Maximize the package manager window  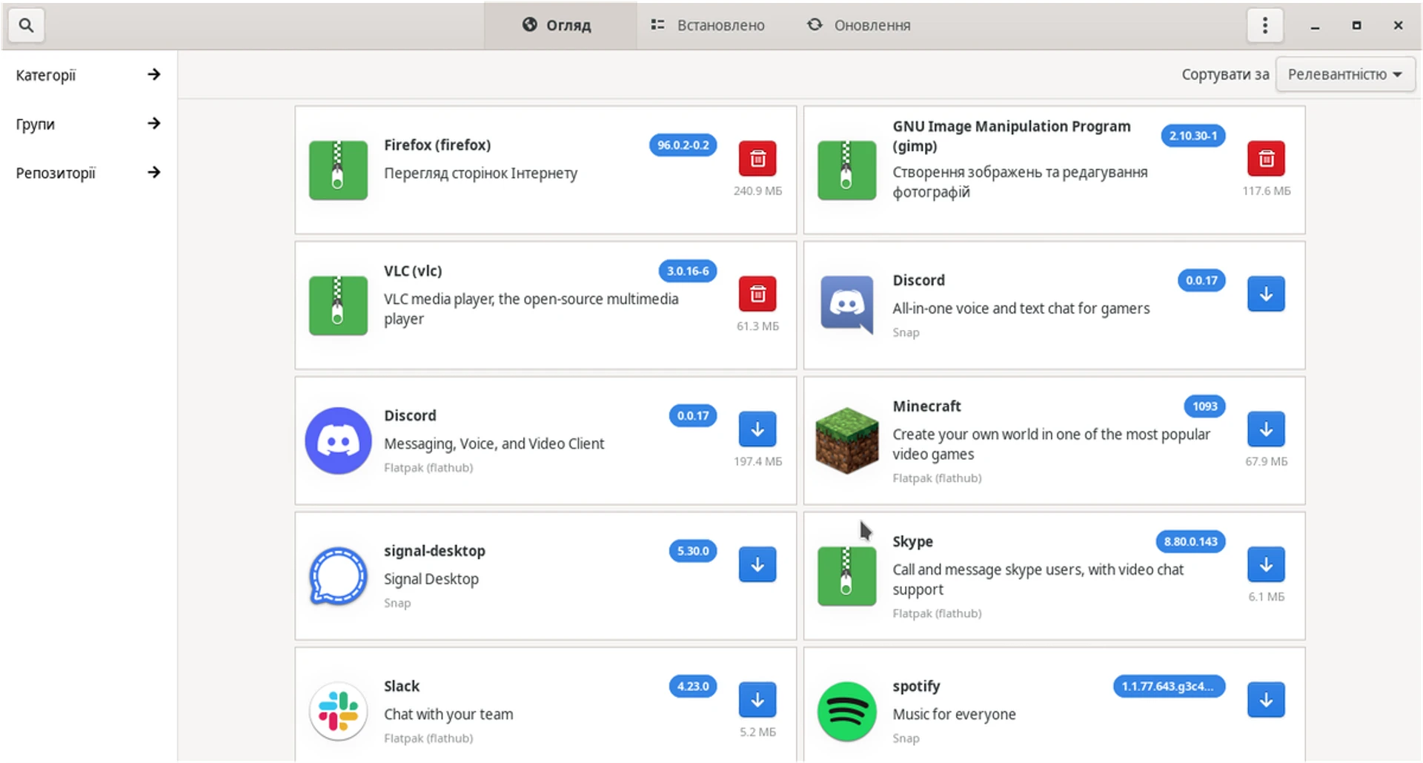tap(1356, 26)
